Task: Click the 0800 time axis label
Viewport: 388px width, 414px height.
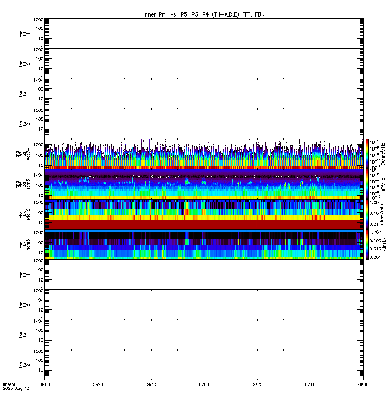Action: [x=364, y=385]
